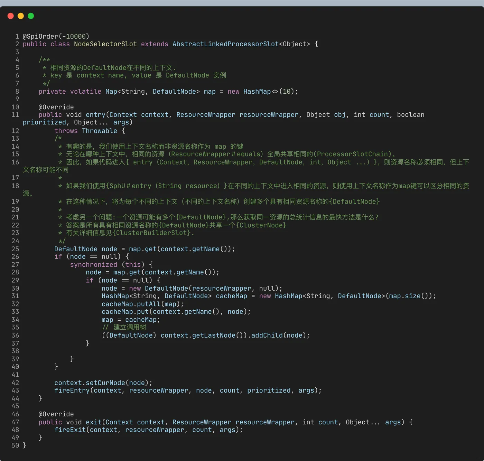This screenshot has width=484, height=461.
Task: Click the 'entry' method name on line 11
Action: [95, 115]
